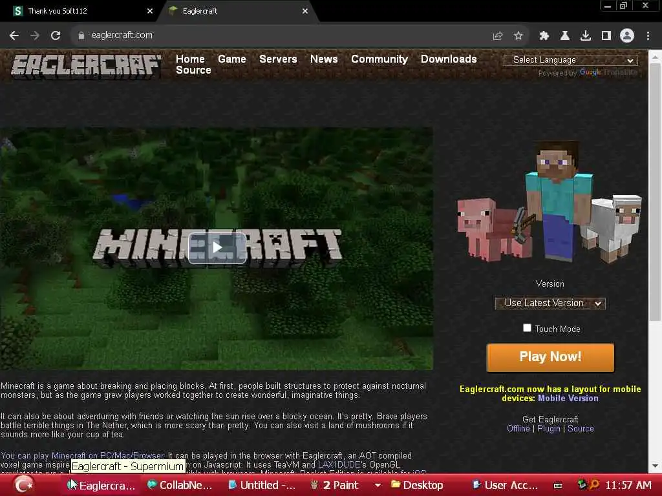Switch to the Eaglercraft taskbar window
The width and height of the screenshot is (662, 496).
pos(101,486)
